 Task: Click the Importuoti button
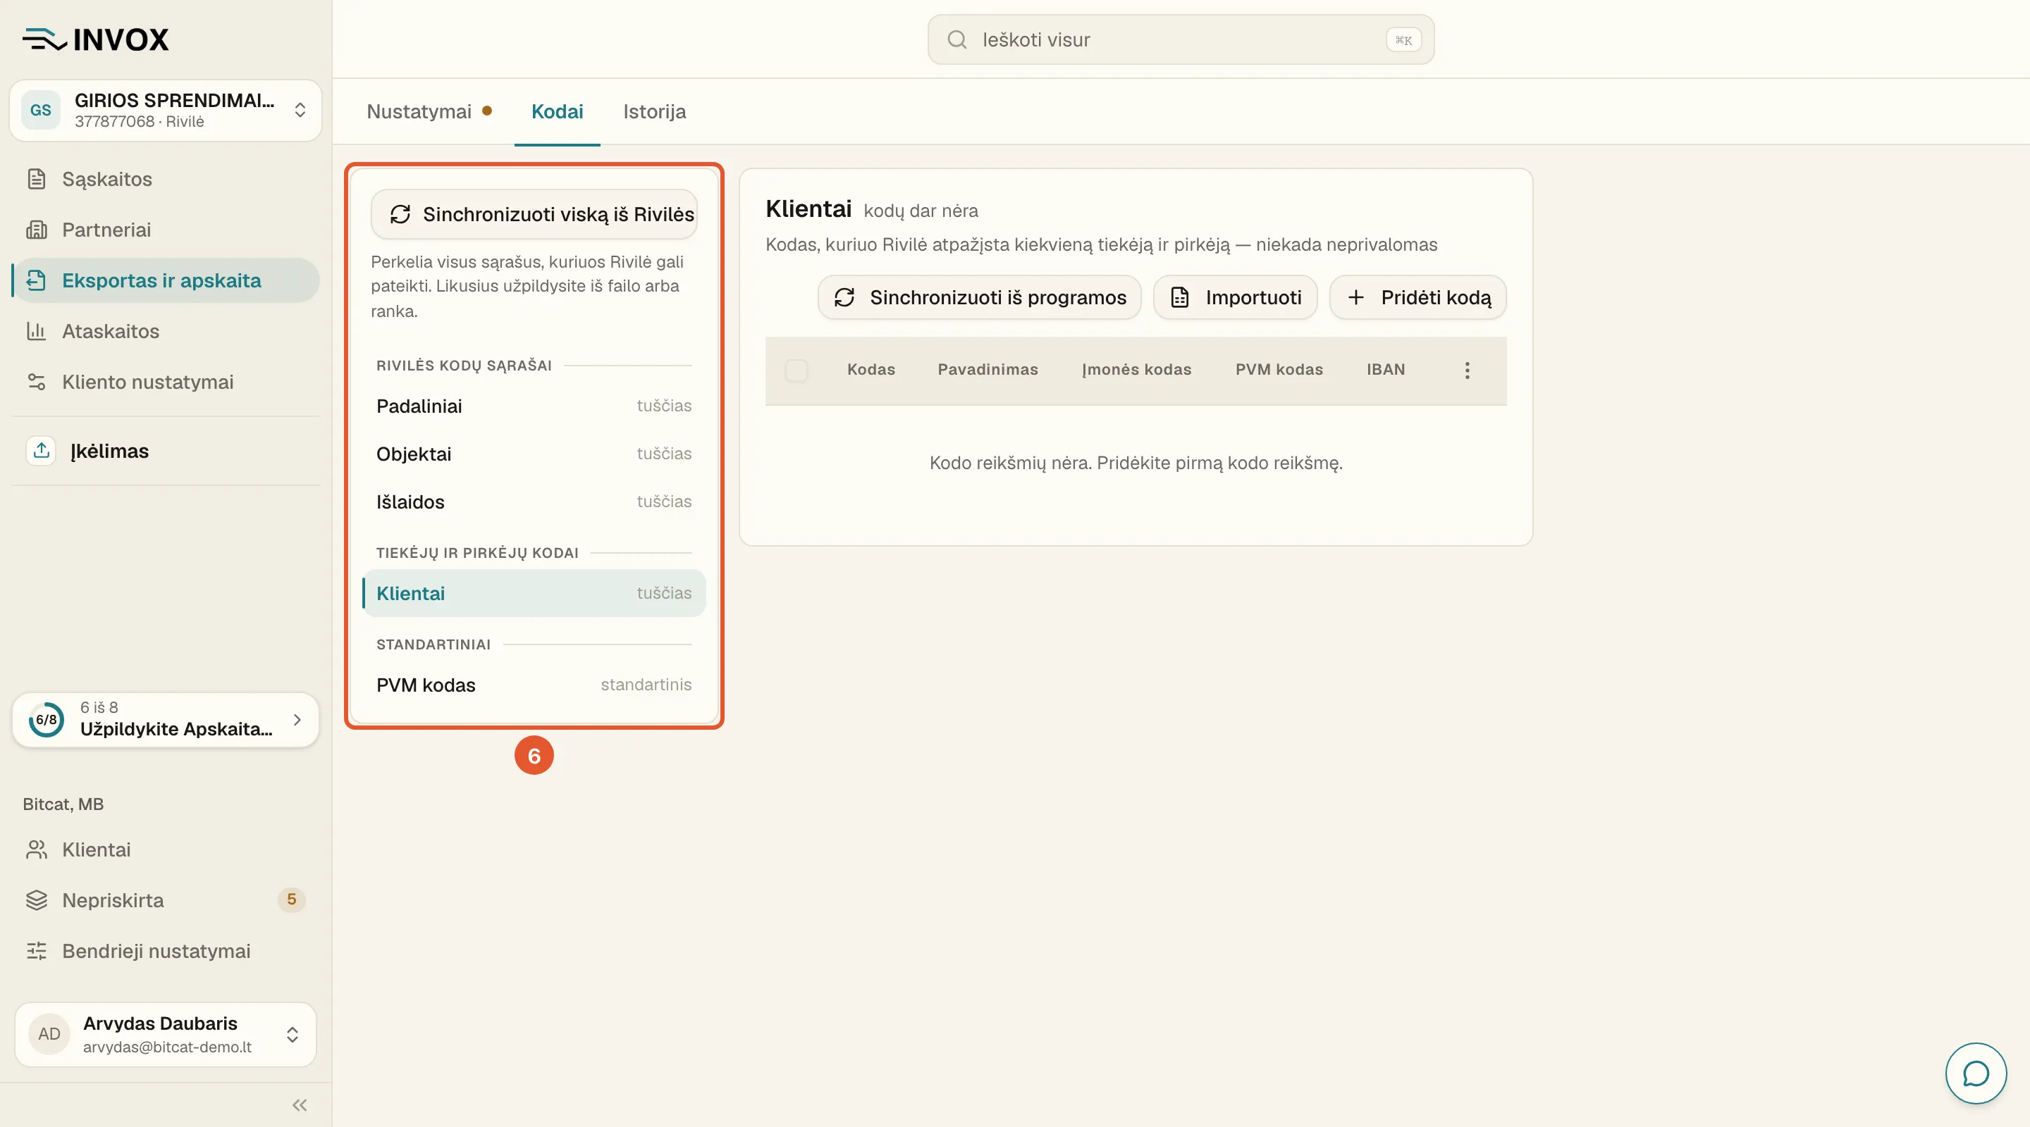click(1235, 298)
